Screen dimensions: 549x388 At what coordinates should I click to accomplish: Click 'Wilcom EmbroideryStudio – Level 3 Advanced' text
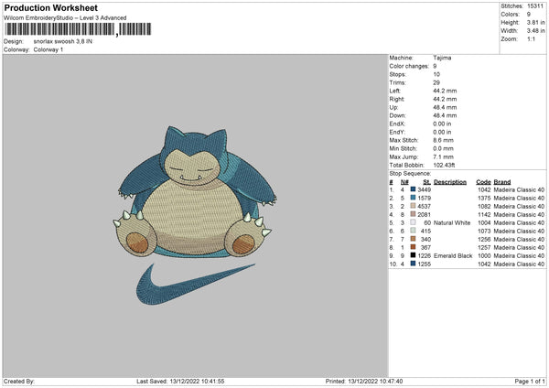(x=65, y=18)
